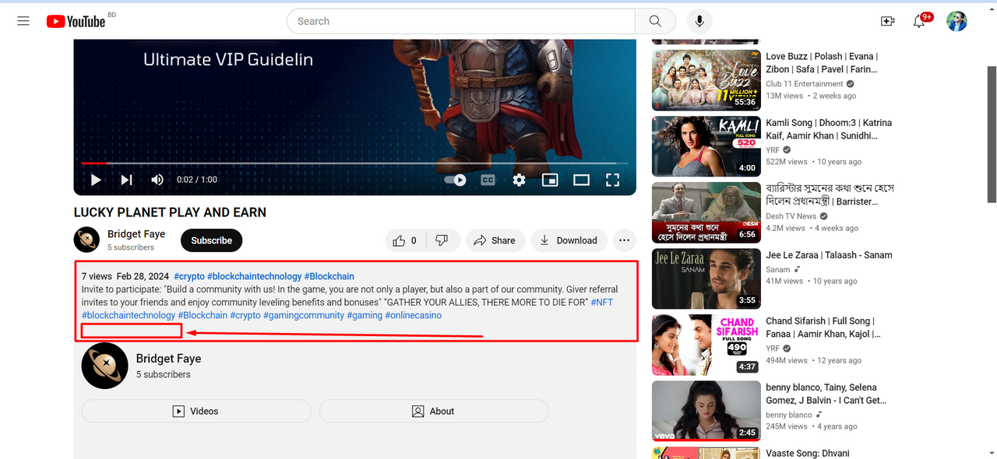This screenshot has width=997, height=459.
Task: Click the video title LUCKY PLANET PLAY AND EARN
Action: [x=170, y=212]
